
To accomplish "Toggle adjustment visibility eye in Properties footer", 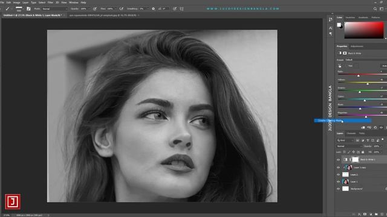I will (x=381, y=127).
